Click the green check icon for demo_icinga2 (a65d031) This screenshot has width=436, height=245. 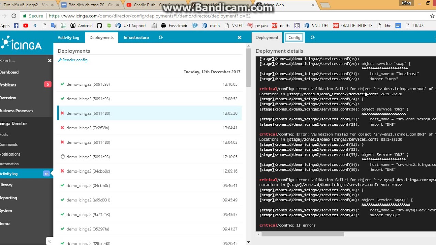[x=62, y=200]
